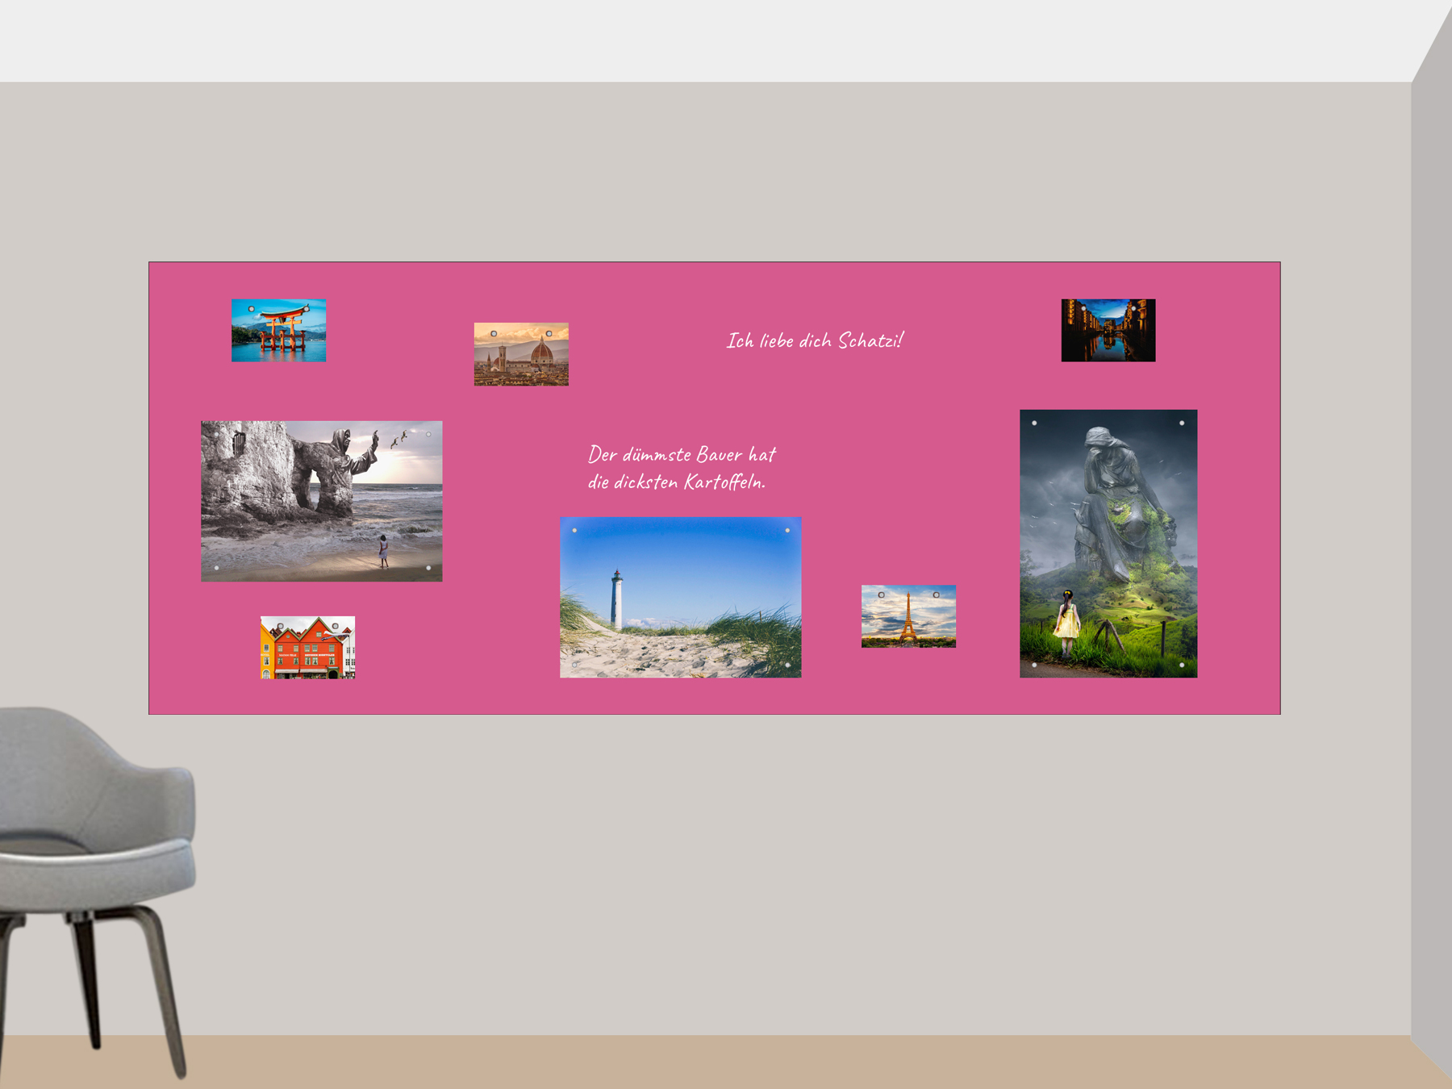Select the night canal warehouse photo

pos(1108,331)
